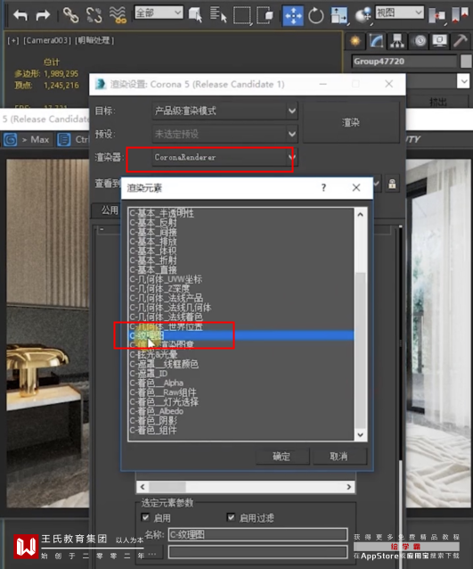This screenshot has height=569, width=473.
Task: Click the ... browse button below the name field
Action: 151,553
